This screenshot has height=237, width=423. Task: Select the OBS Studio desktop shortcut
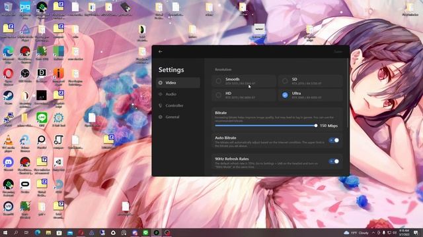25,75
